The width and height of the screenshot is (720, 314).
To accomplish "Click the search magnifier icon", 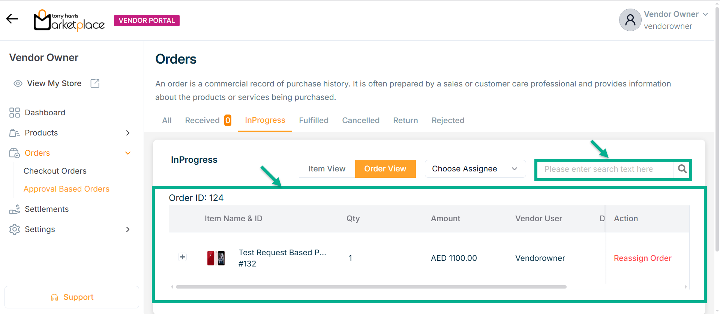I will [682, 169].
